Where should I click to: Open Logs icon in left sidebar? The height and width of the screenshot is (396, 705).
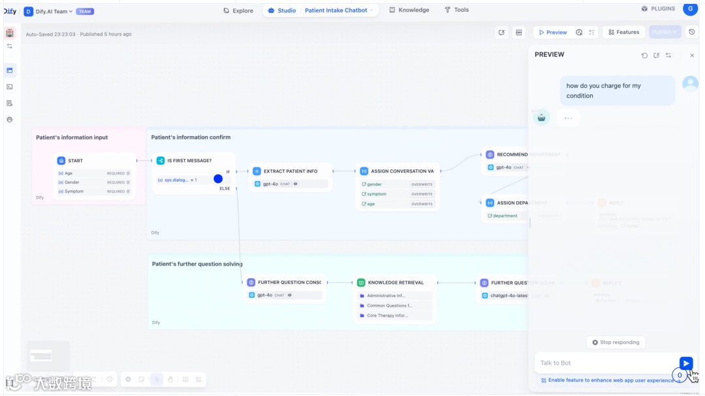tap(9, 103)
